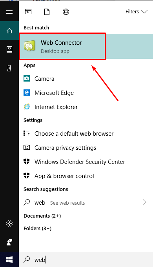Expand the Documents (2+) section
The height and width of the screenshot is (267, 153).
42,216
